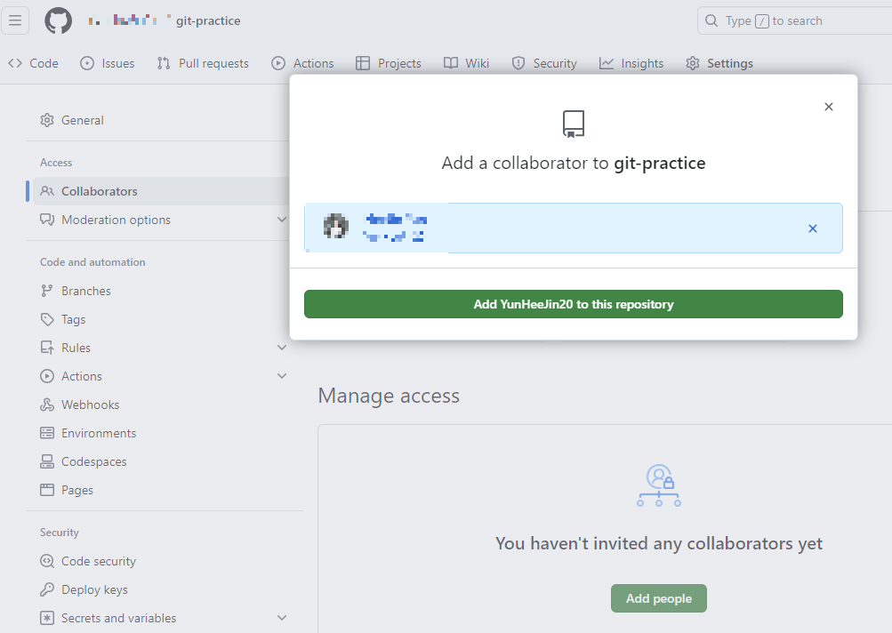Viewport: 892px width, 633px height.
Task: Open the Wiki tab
Action: click(467, 63)
